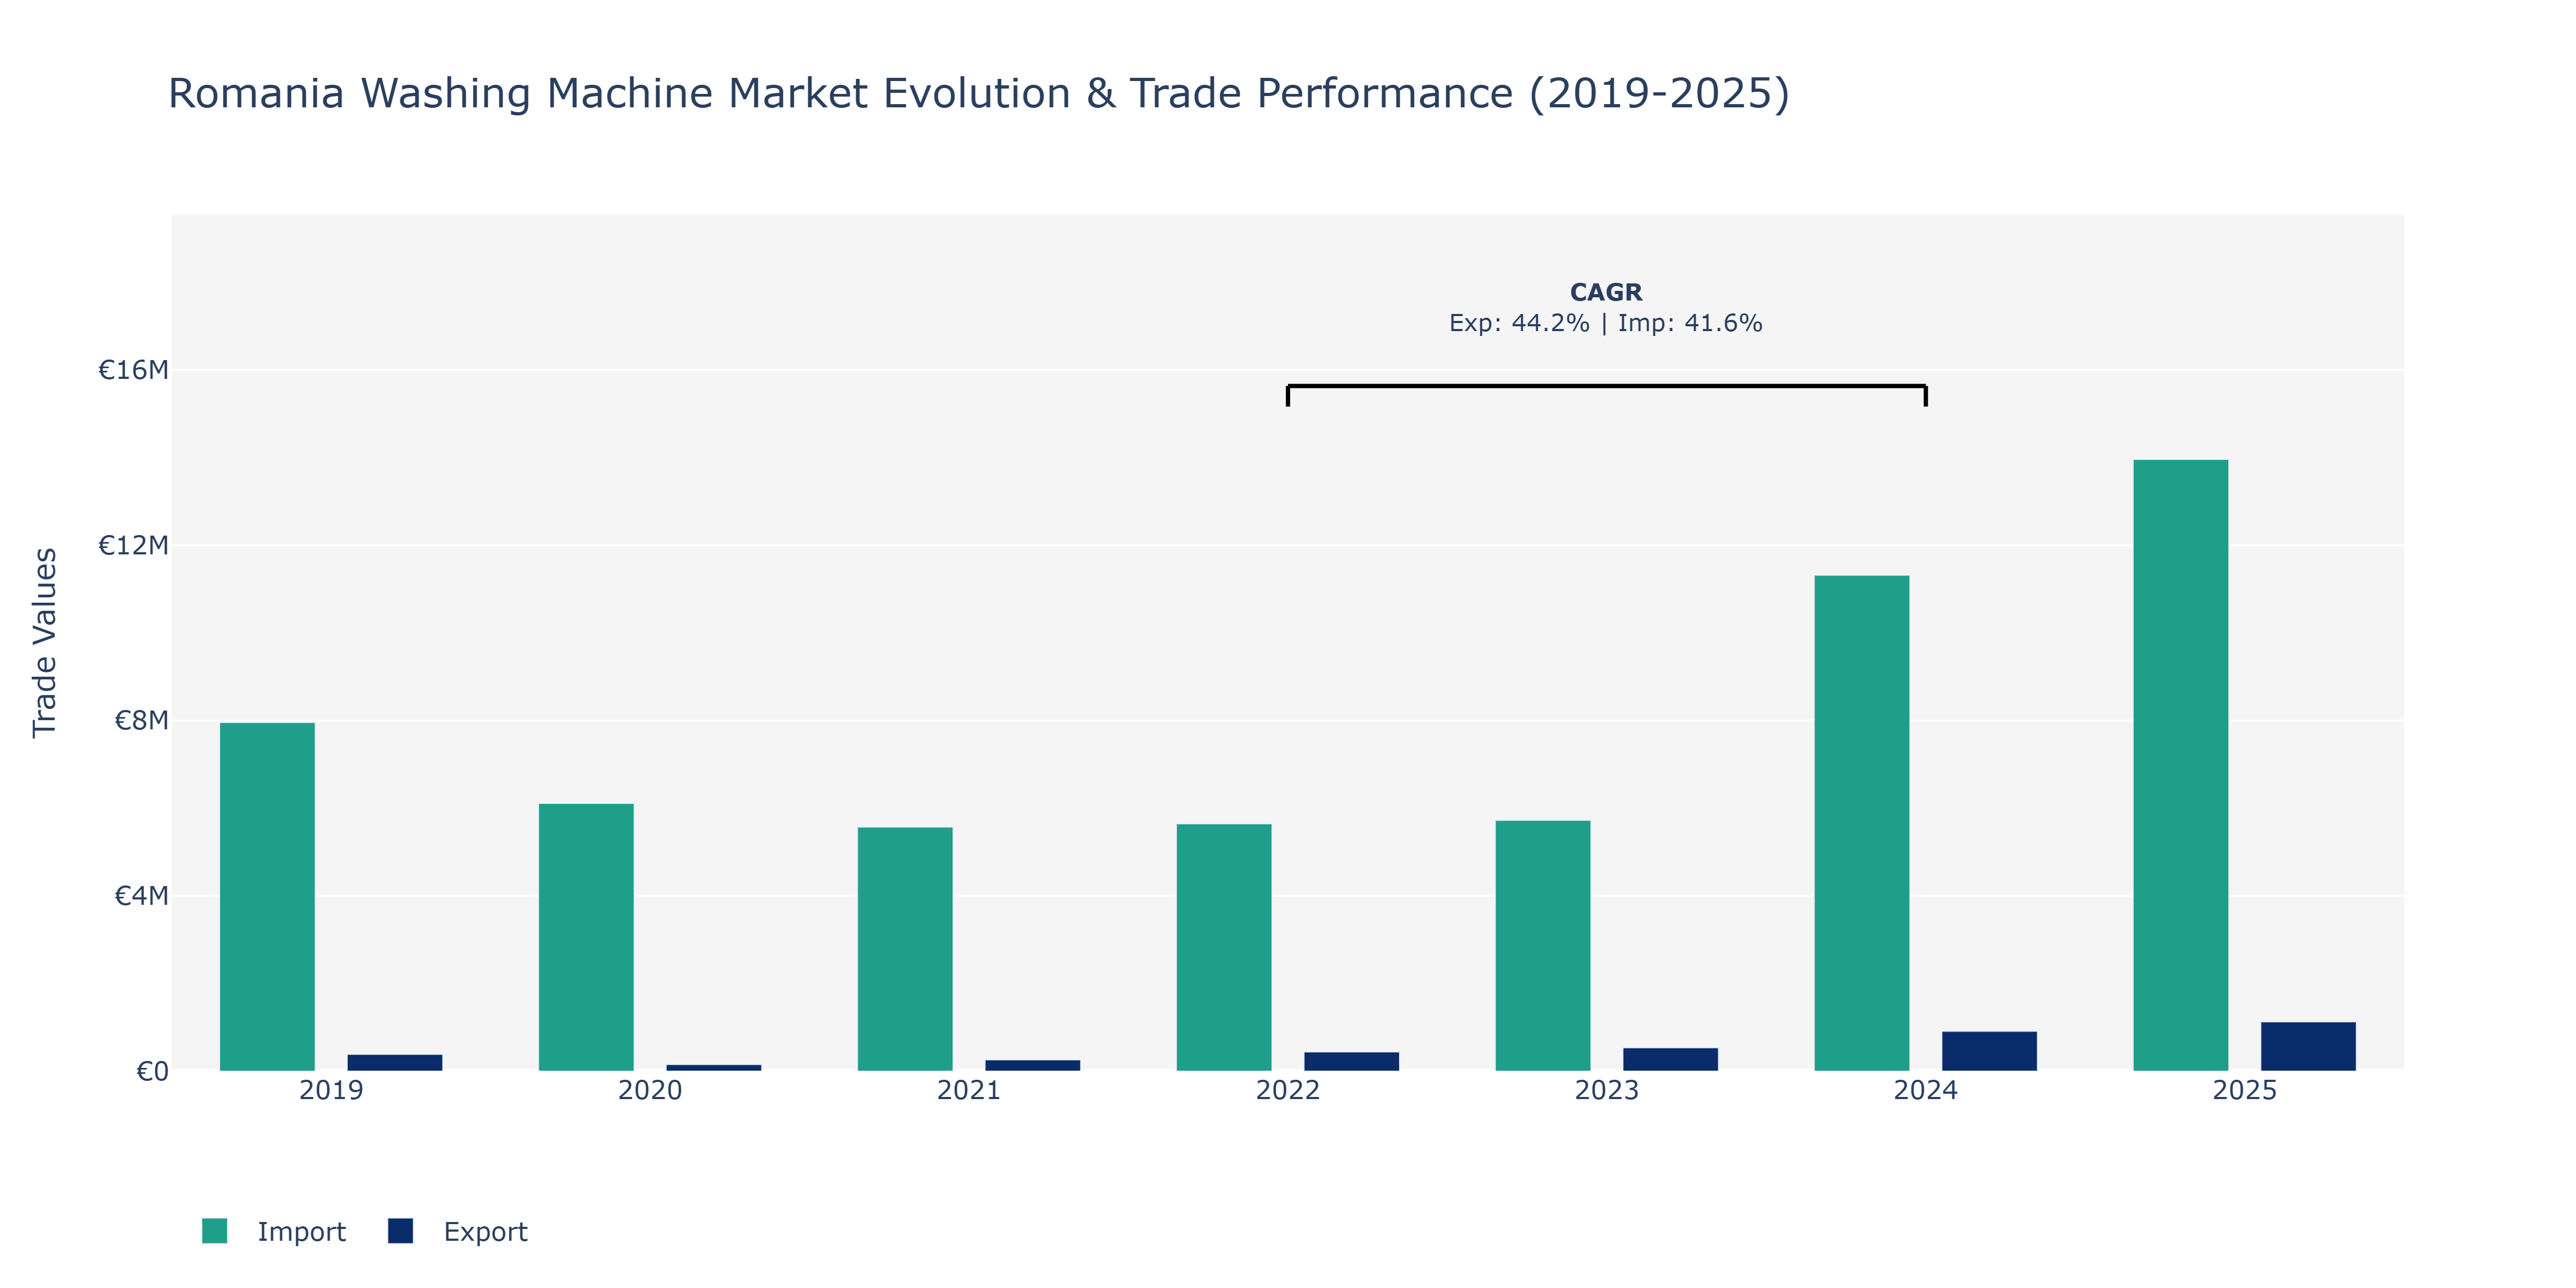Click the 'Exp: 44.2% | Imp: 41.6%' text
The height and width of the screenshot is (1288, 2576).
tap(1606, 323)
